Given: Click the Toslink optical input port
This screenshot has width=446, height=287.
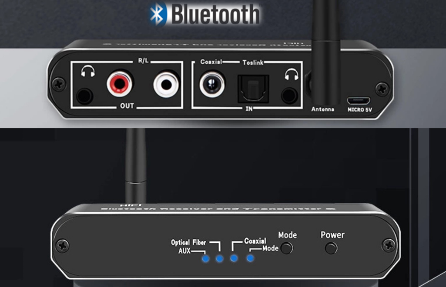Looking at the screenshot, I should [x=253, y=89].
